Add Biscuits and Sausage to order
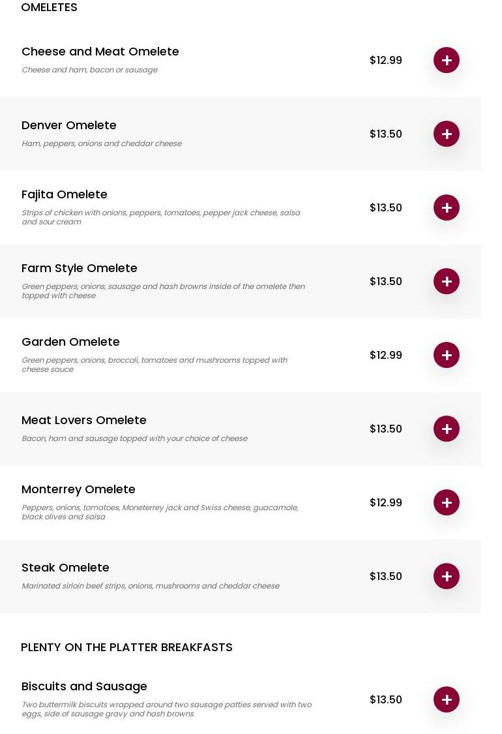The height and width of the screenshot is (734, 502). coord(447,699)
